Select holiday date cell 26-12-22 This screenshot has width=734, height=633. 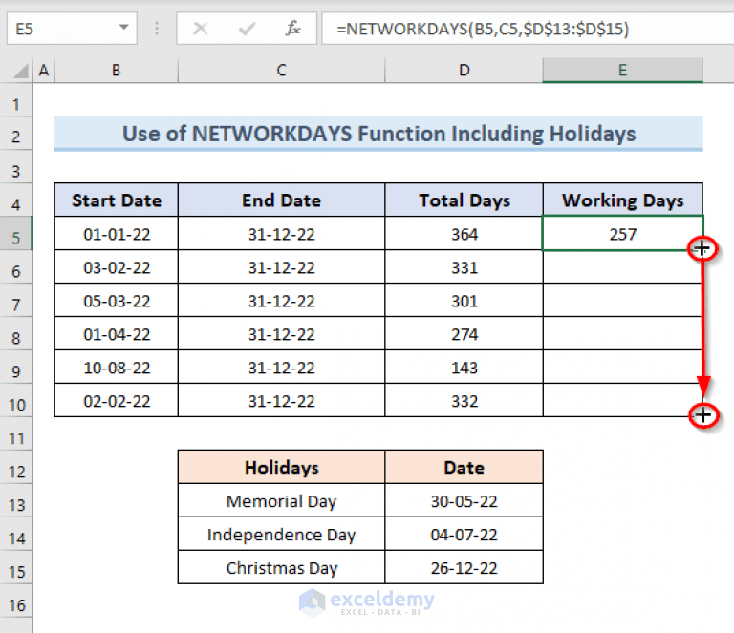464,568
